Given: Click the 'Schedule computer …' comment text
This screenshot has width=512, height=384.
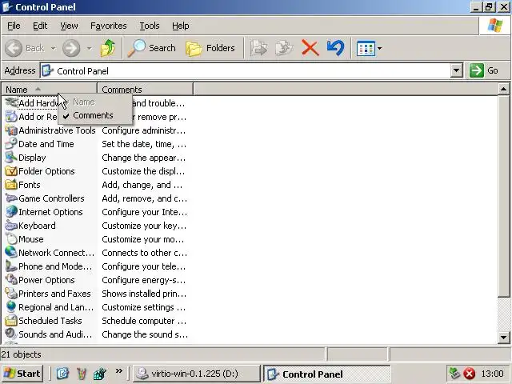Looking at the screenshot, I should pos(144,321).
